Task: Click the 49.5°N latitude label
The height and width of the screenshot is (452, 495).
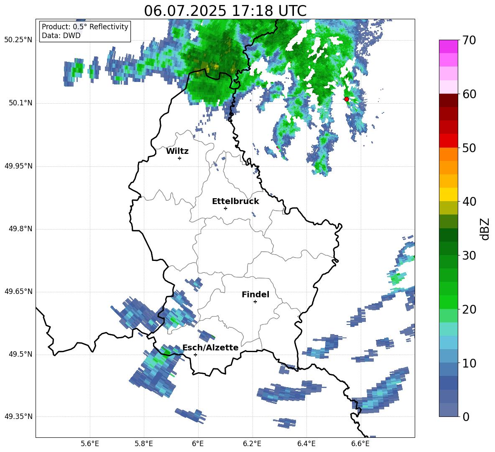Action: click(20, 354)
